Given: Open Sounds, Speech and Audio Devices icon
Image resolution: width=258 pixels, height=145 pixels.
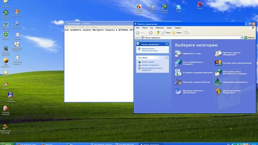Looking at the screenshot, I should click(178, 82).
